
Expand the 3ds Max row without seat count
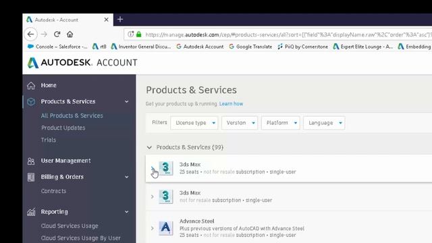[153, 196]
